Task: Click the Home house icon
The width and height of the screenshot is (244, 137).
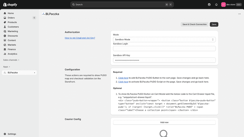Action: (x=5, y=13)
